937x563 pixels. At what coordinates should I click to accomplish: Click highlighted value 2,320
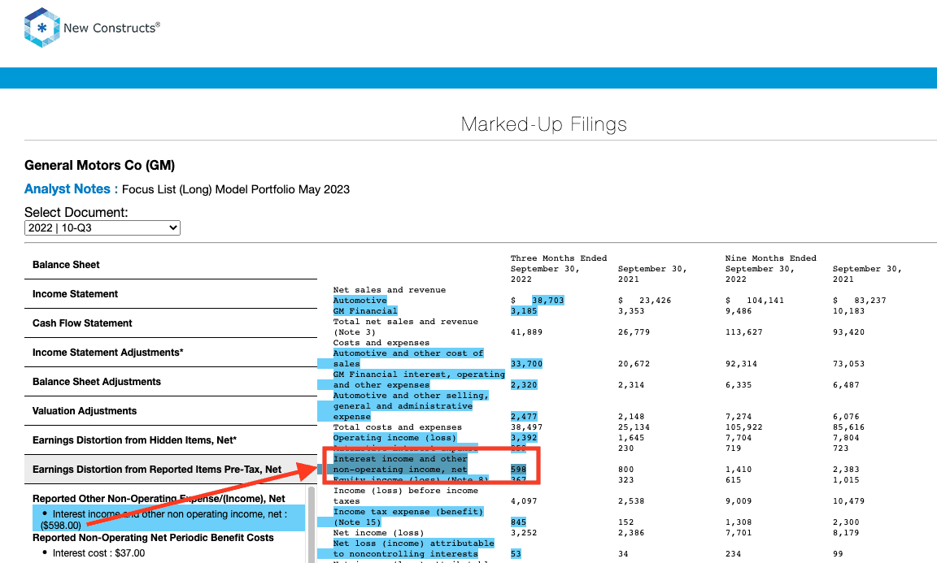[524, 385]
